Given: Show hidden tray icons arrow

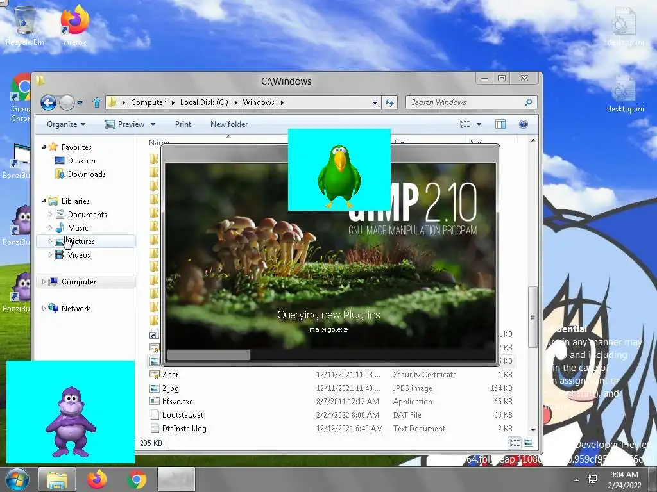Looking at the screenshot, I should tap(577, 480).
